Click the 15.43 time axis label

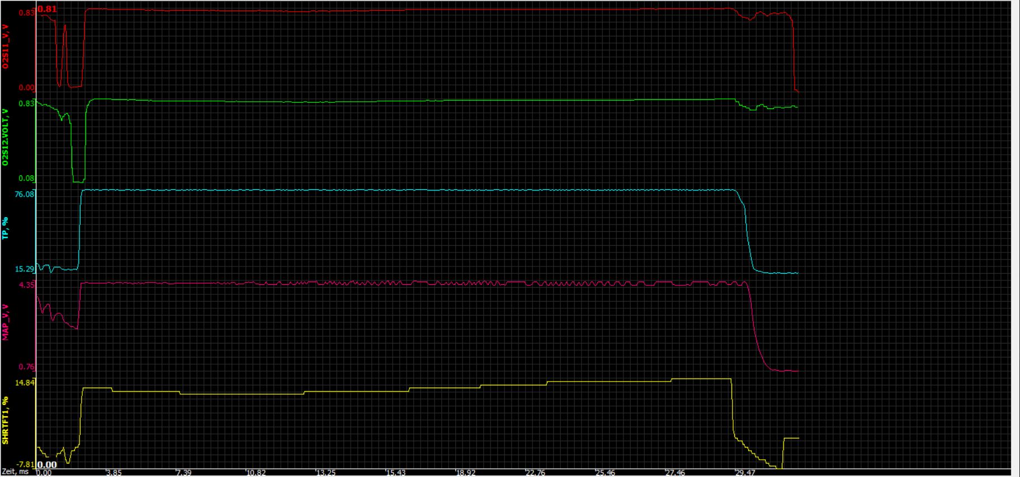[395, 473]
